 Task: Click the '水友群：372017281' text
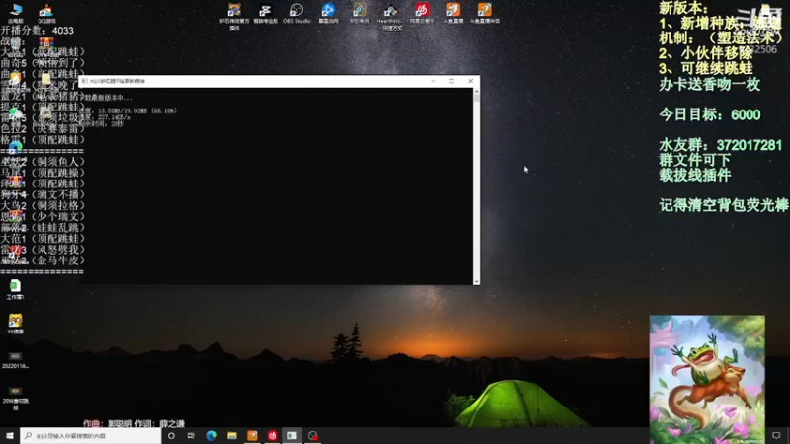pyautogui.click(x=721, y=145)
